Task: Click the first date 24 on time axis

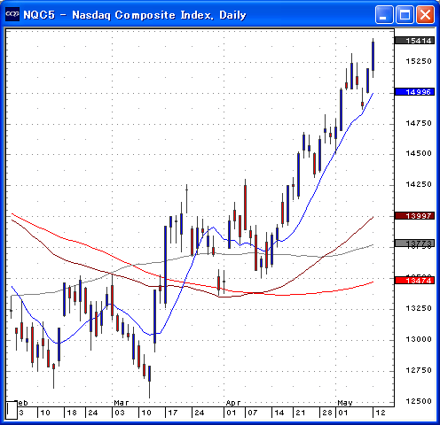Action: 93,413
